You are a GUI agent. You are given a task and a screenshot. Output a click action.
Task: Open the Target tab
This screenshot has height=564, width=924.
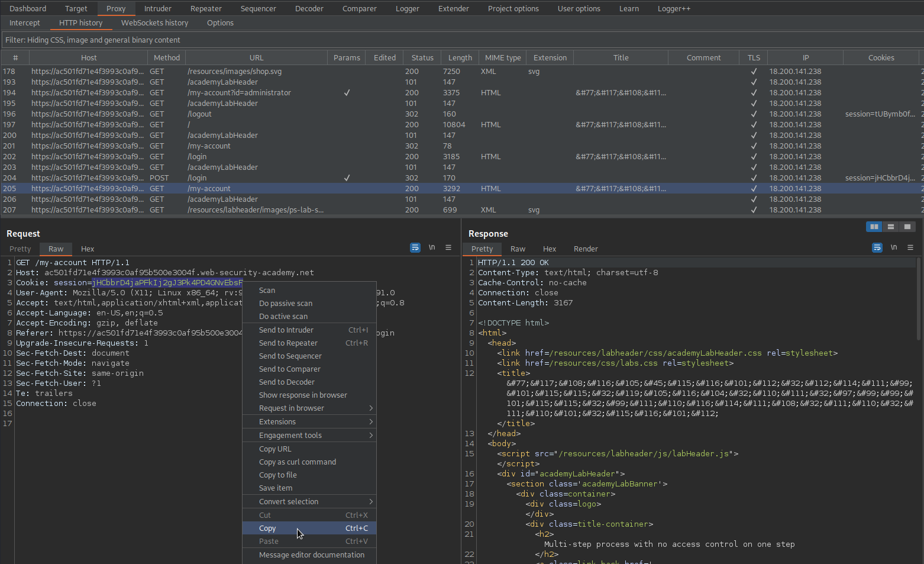click(x=76, y=8)
